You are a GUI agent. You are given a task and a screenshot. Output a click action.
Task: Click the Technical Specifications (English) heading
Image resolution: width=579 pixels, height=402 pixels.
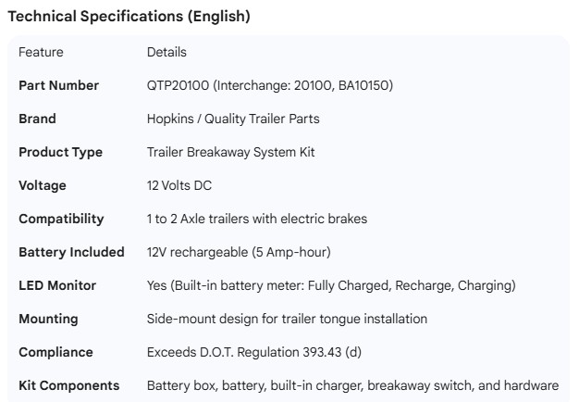pyautogui.click(x=129, y=17)
